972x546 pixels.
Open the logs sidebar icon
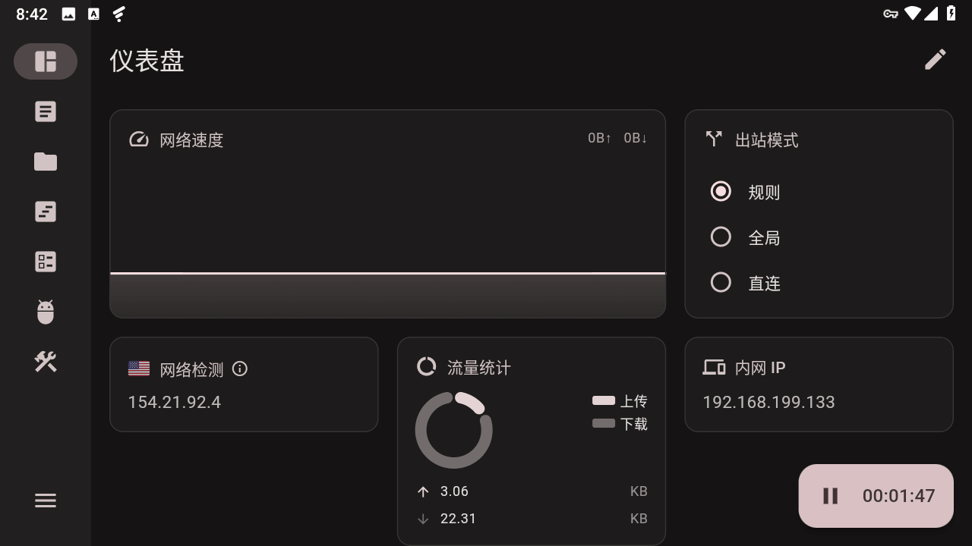(46, 212)
